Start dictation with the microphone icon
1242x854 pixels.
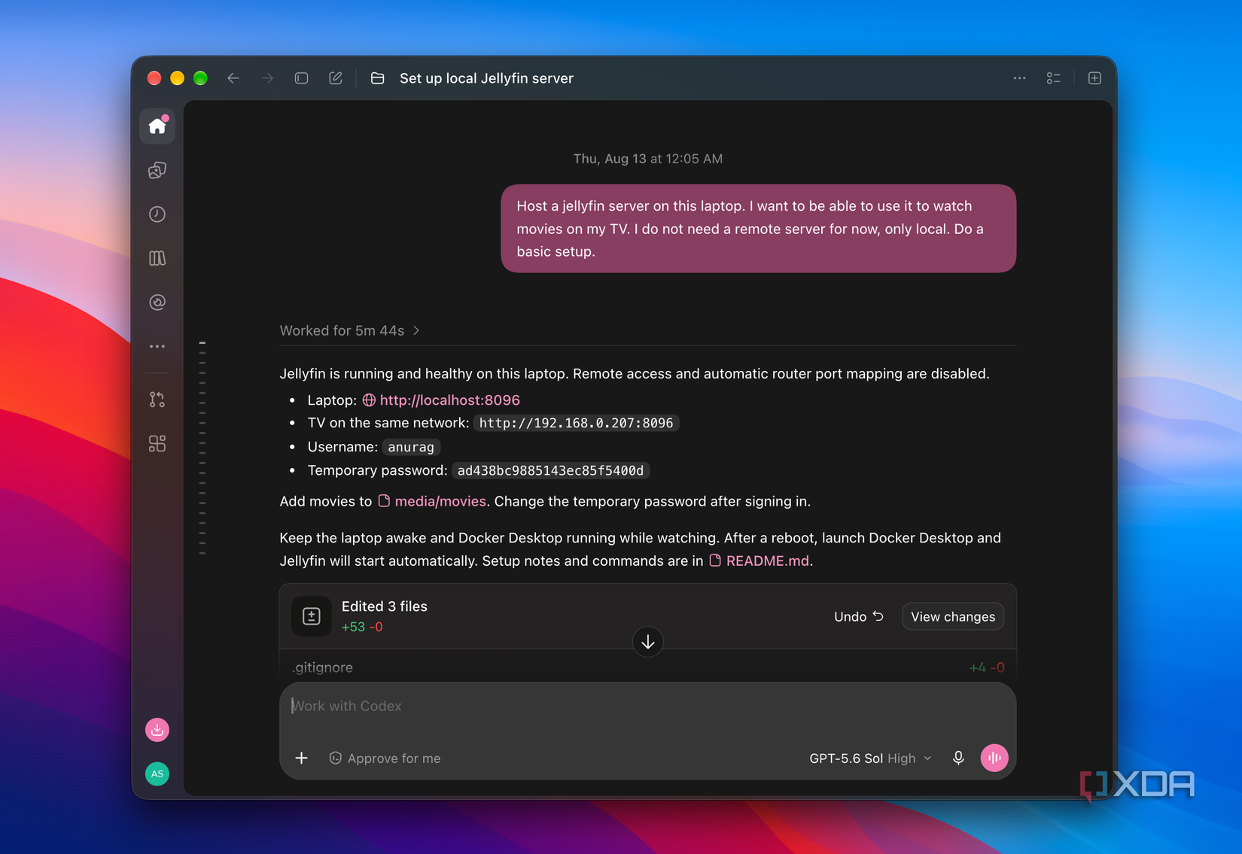(958, 758)
